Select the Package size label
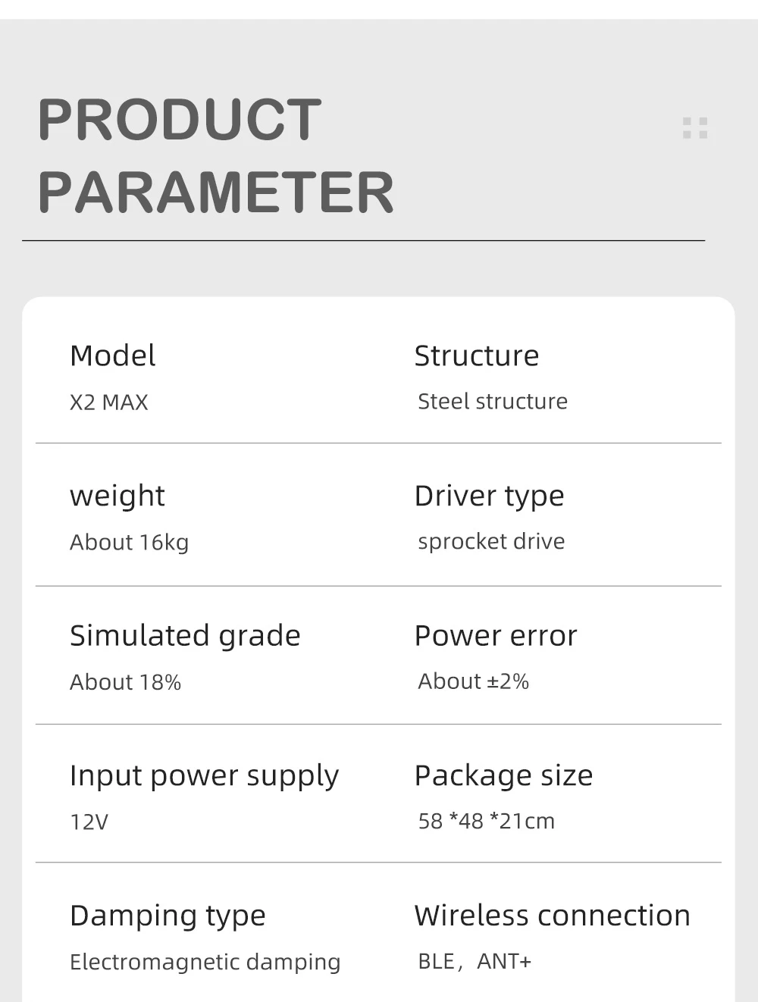This screenshot has width=758, height=1002. 504,776
